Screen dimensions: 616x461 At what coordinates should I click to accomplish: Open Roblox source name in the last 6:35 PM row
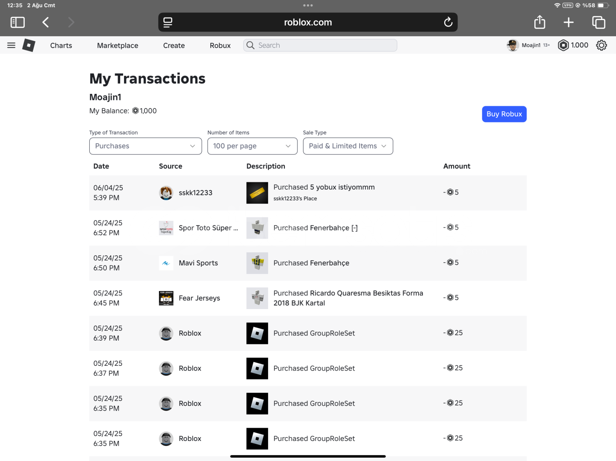tap(190, 439)
